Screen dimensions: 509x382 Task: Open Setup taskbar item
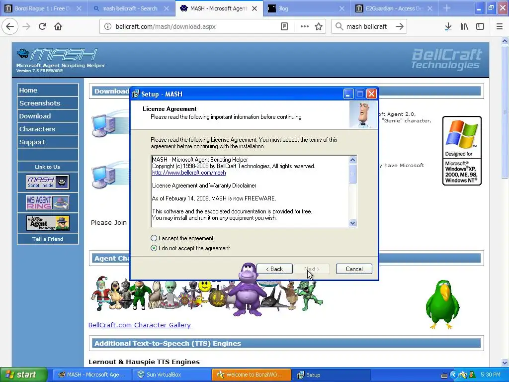330,375
